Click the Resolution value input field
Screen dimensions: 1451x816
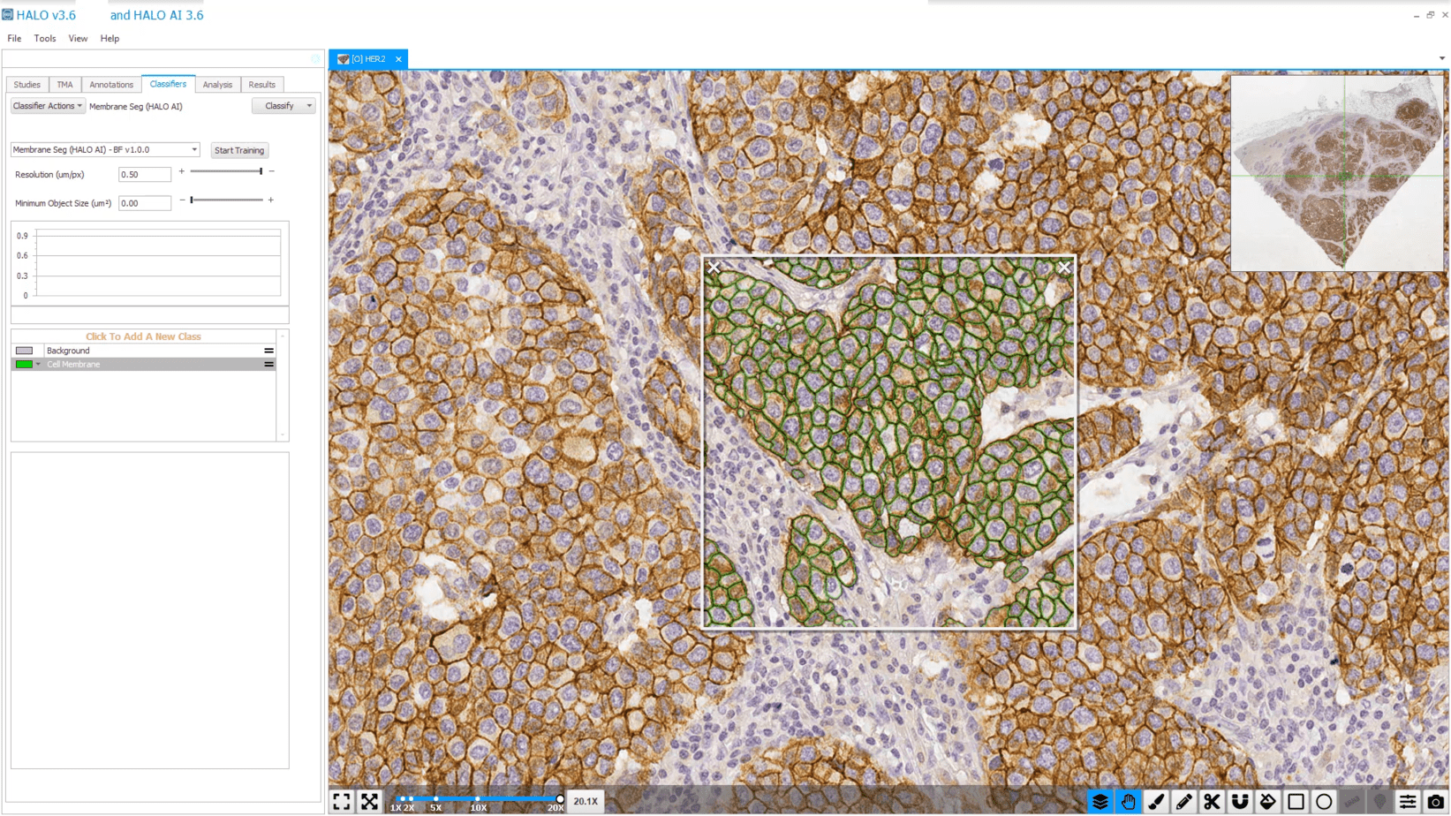point(145,175)
